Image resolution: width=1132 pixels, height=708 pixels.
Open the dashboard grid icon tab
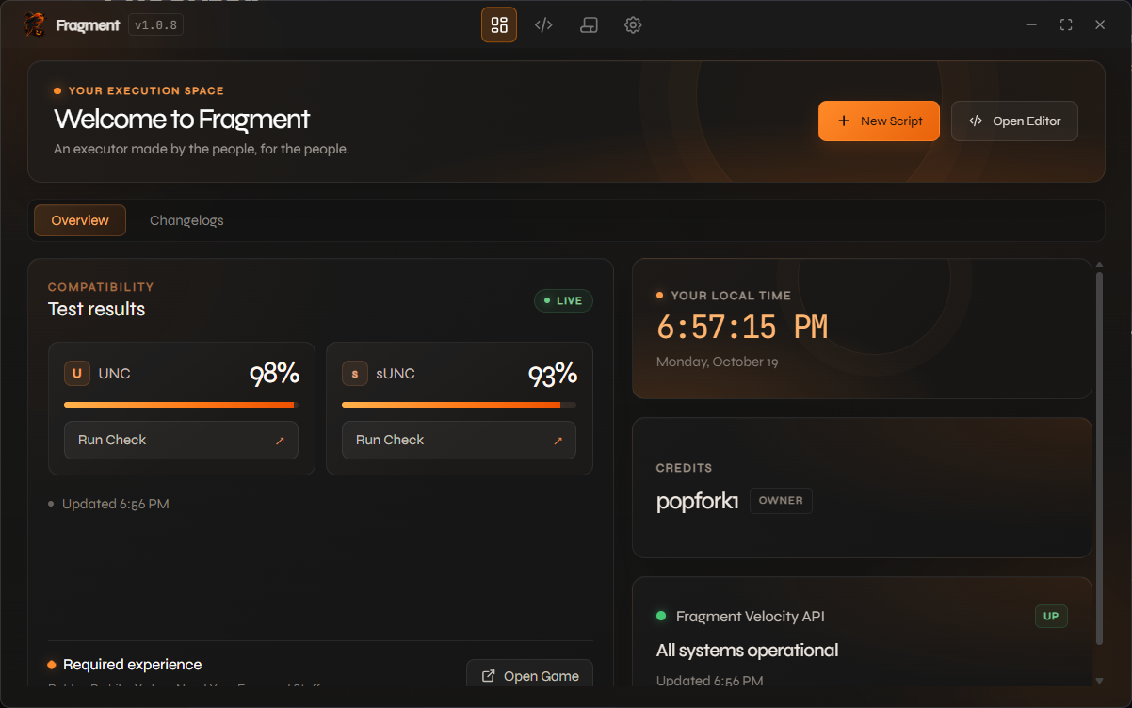point(499,25)
